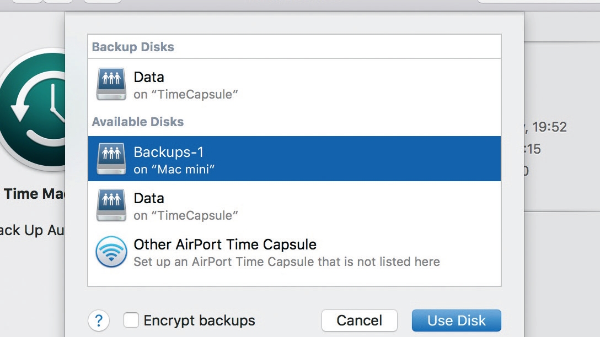Click the blue AirPort Wi-Fi icon

tap(111, 252)
